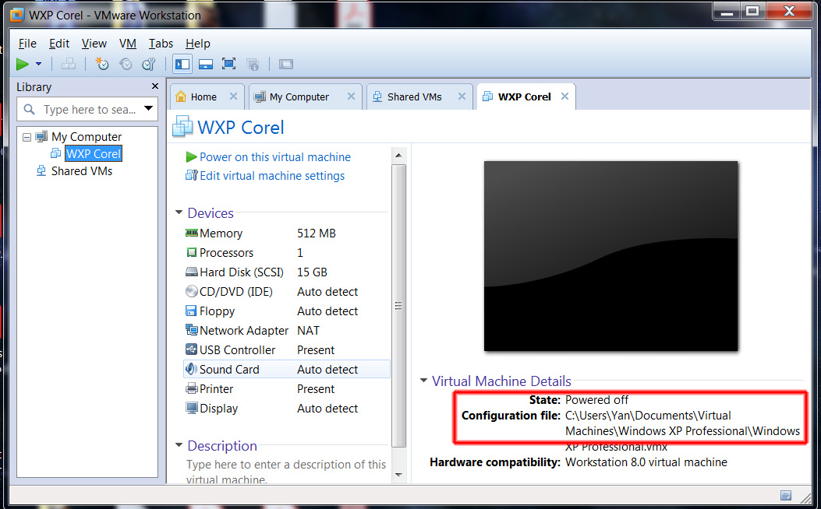
Task: Click the status bar message log icon
Action: pos(785,495)
